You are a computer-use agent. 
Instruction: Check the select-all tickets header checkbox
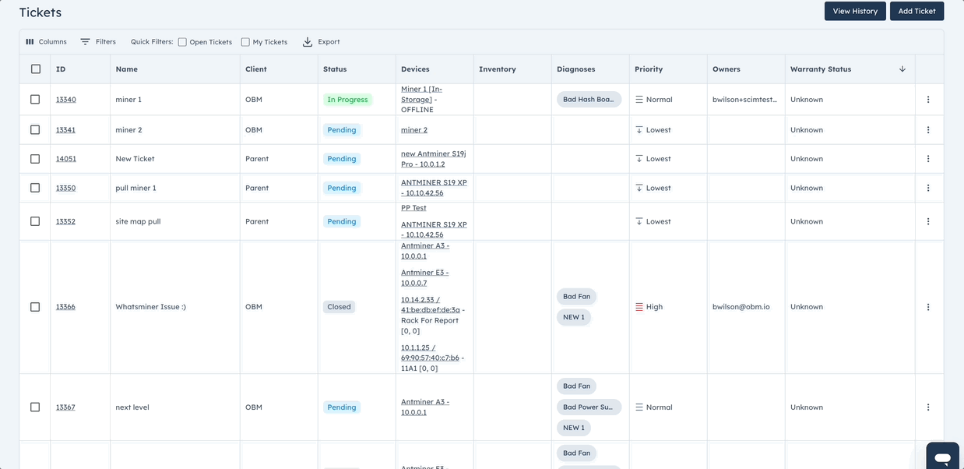(36, 69)
